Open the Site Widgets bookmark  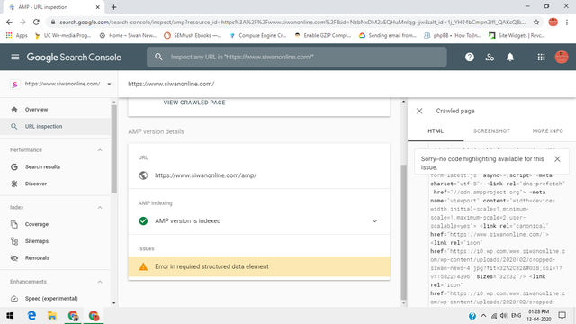click(517, 36)
